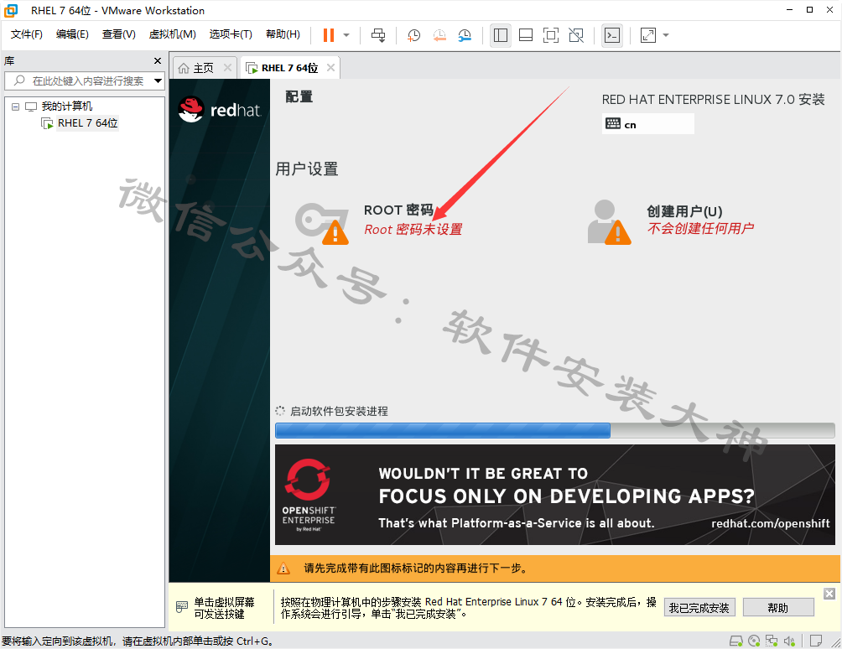Open the 虚拟机(M) menu
Viewport: 842px width, 649px height.
click(172, 34)
